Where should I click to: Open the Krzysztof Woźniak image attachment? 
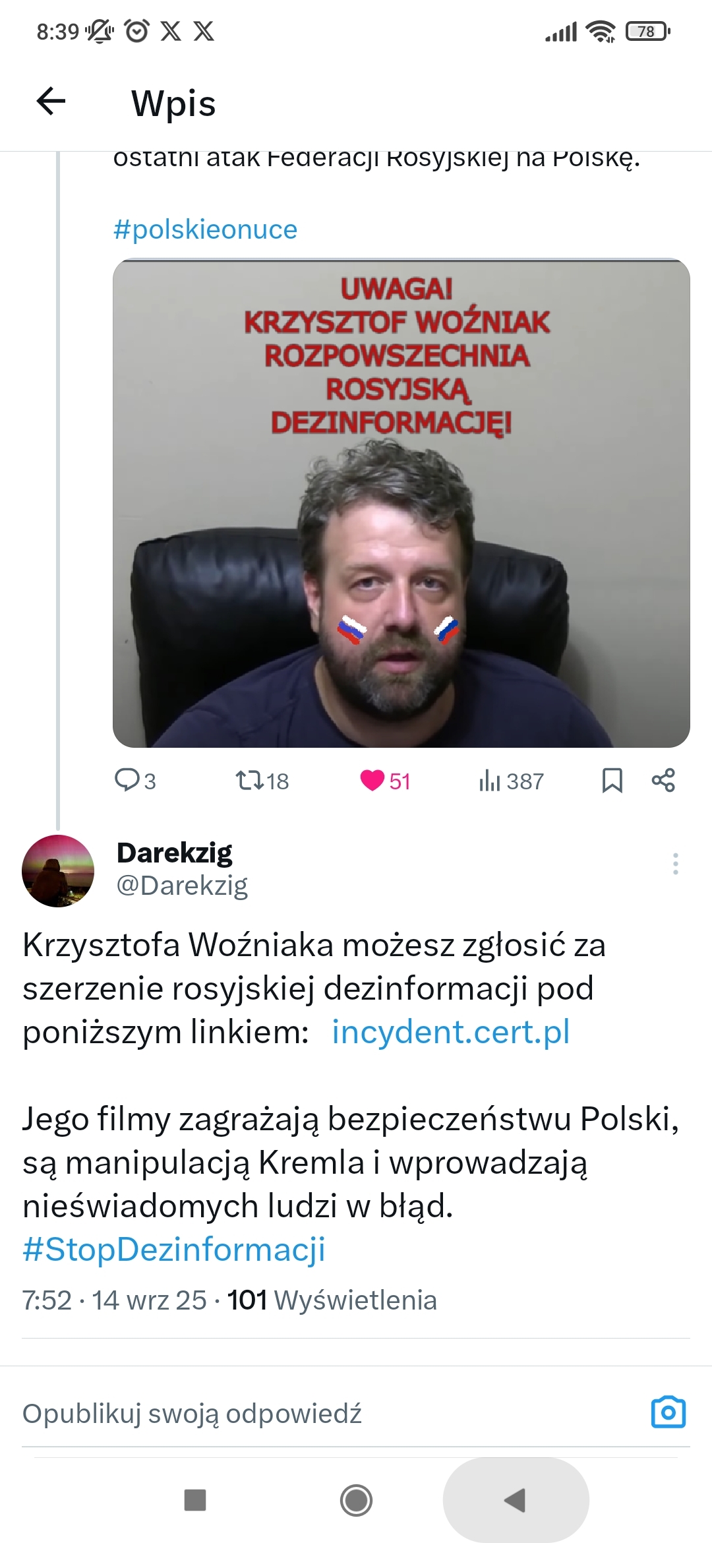coord(401,503)
